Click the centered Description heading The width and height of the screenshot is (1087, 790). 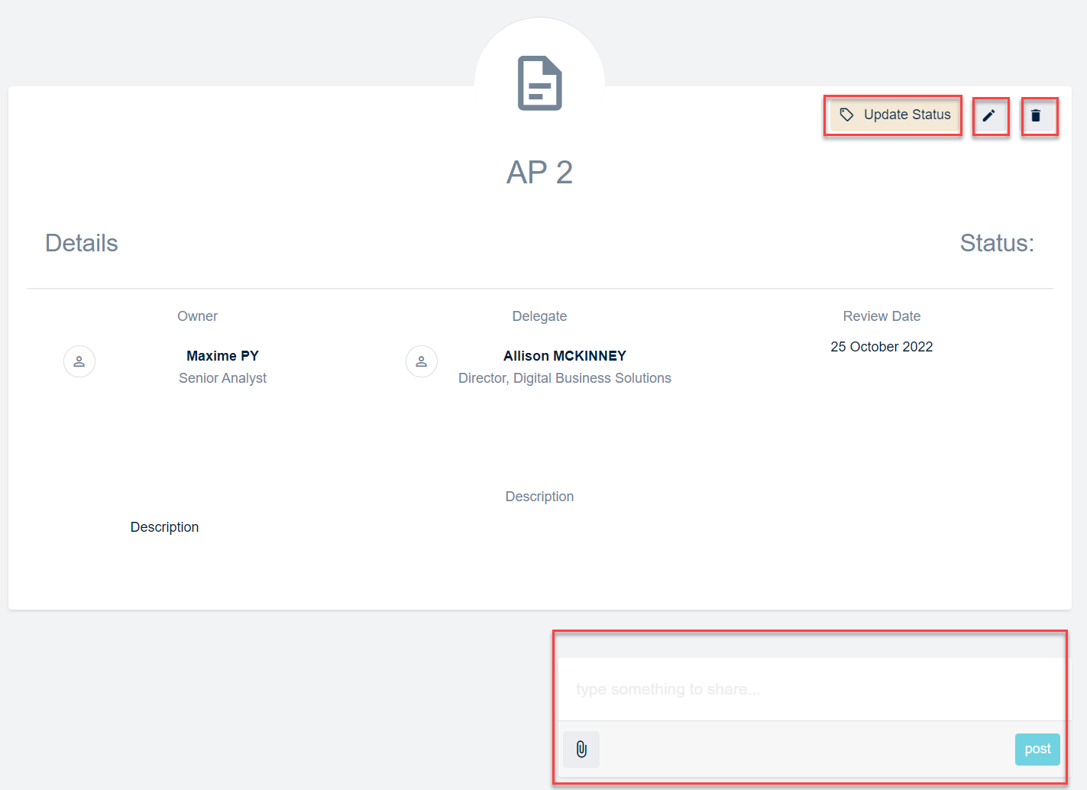[539, 497]
